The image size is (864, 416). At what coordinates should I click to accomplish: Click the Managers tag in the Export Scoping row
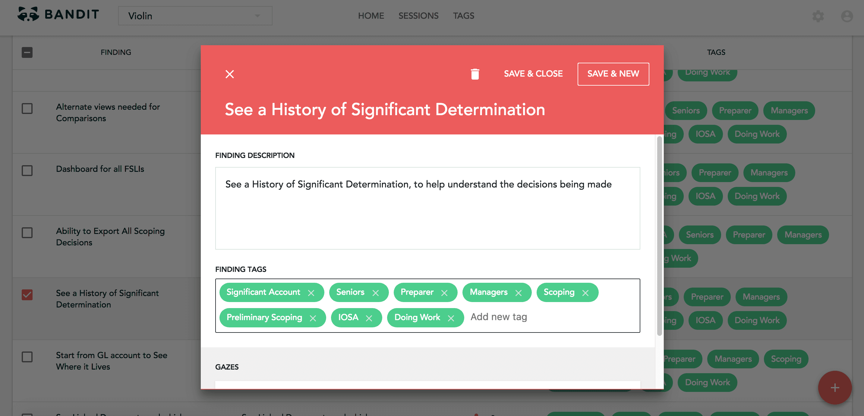click(803, 235)
